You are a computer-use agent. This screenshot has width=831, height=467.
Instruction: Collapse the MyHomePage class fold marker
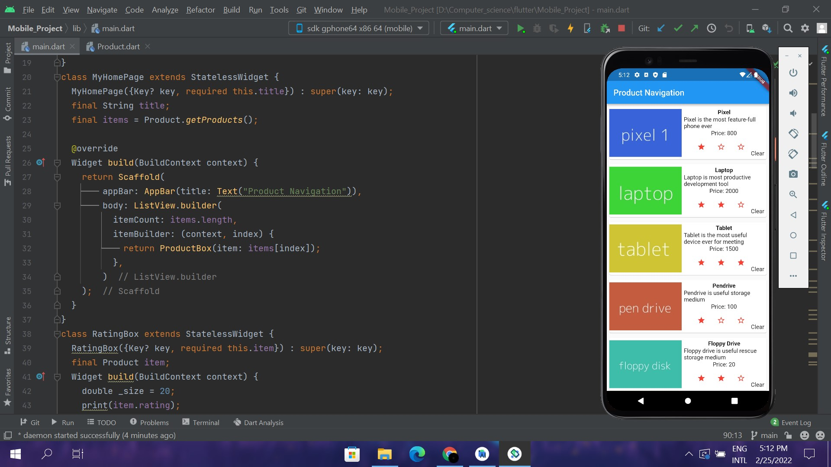(x=57, y=77)
